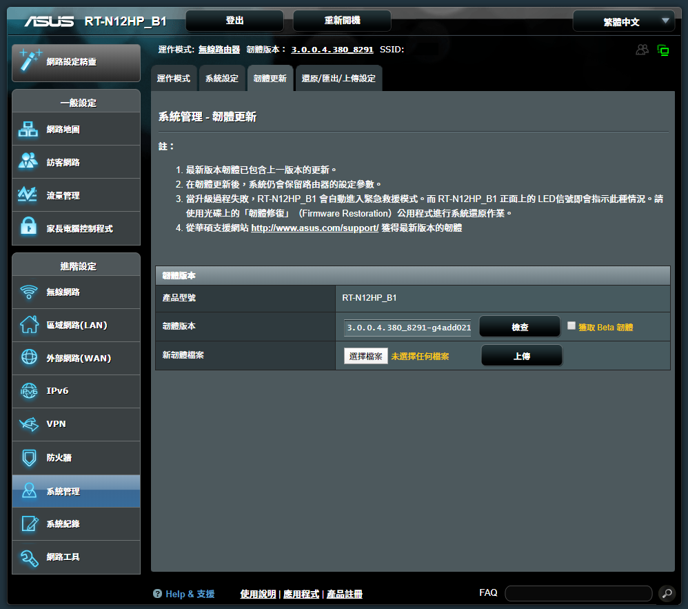The image size is (688, 609).
Task: Click the 系統管理 user icon
Action: click(x=30, y=490)
